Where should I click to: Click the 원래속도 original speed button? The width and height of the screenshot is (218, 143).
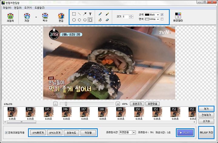71,133
